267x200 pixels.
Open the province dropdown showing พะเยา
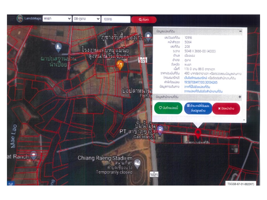point(57,19)
